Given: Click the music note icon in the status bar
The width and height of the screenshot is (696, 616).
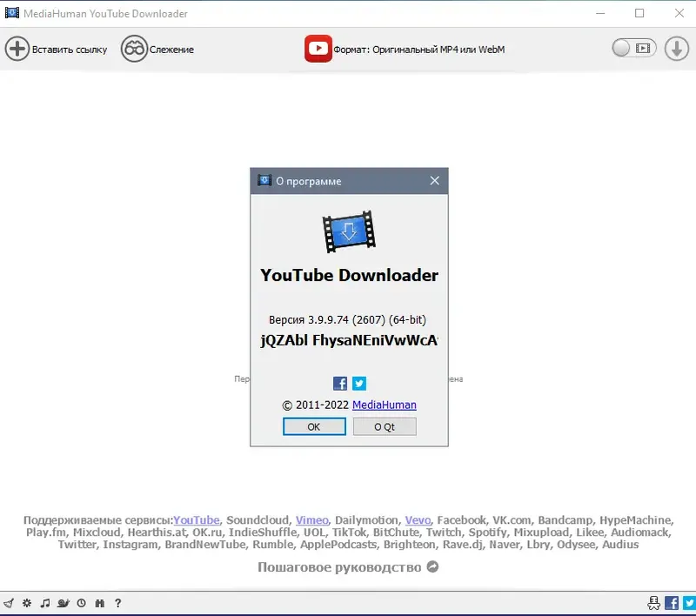Looking at the screenshot, I should click(45, 603).
